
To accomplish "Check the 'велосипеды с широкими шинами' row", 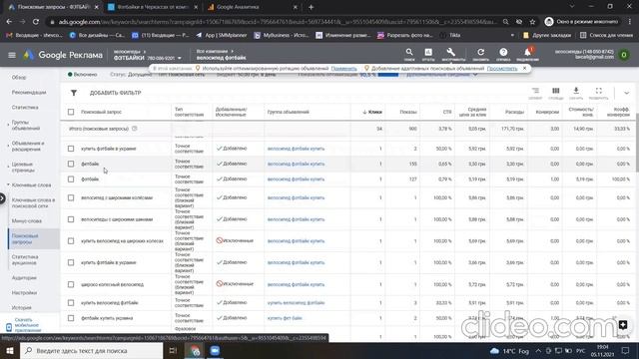I will (71, 219).
